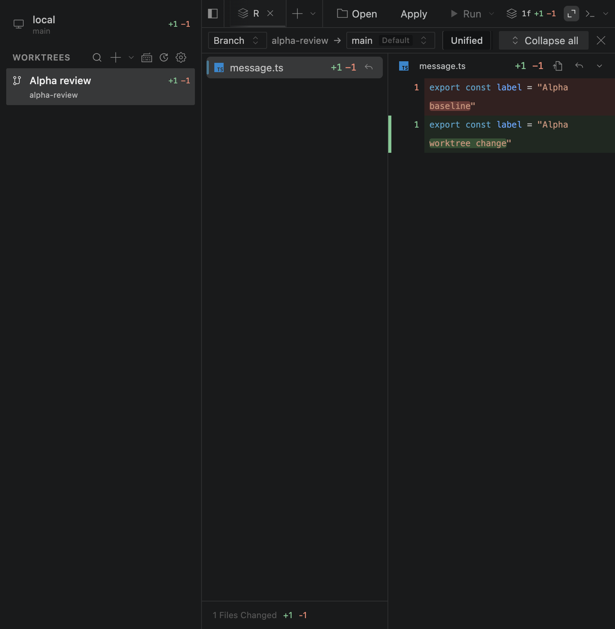
Task: Select the local main workspace
Action: 101,24
